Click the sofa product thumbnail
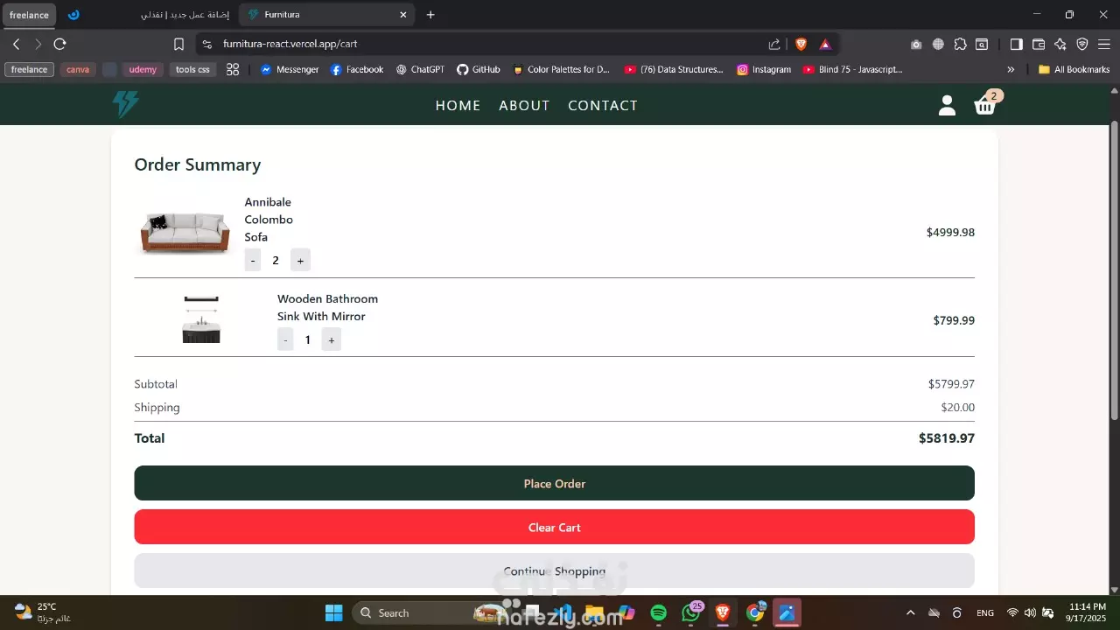This screenshot has width=1120, height=630. click(x=185, y=233)
